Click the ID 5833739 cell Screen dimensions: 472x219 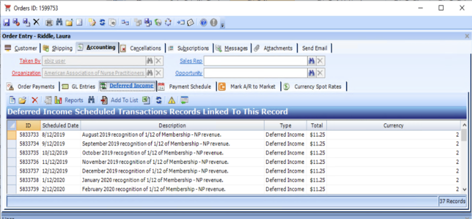29,189
